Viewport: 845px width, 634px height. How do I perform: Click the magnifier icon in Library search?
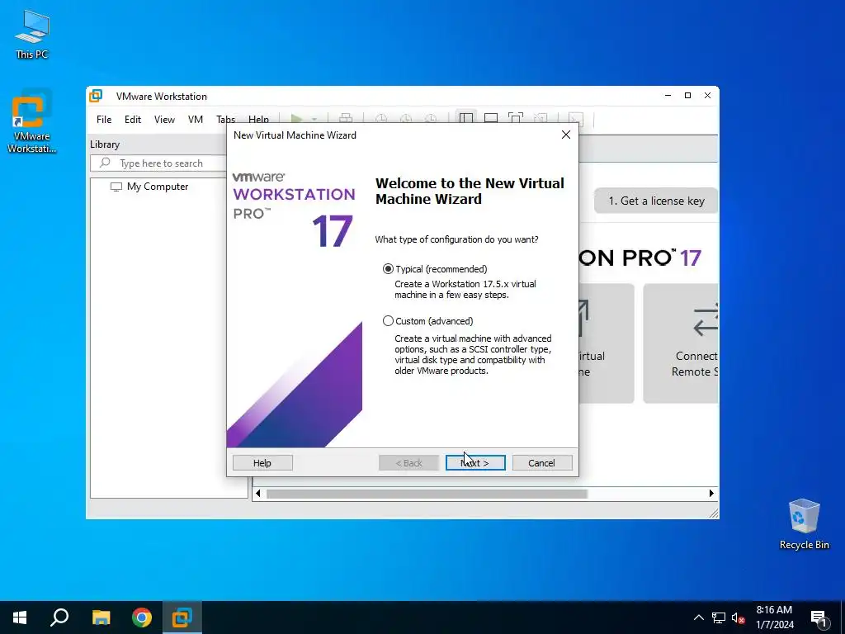pos(105,163)
